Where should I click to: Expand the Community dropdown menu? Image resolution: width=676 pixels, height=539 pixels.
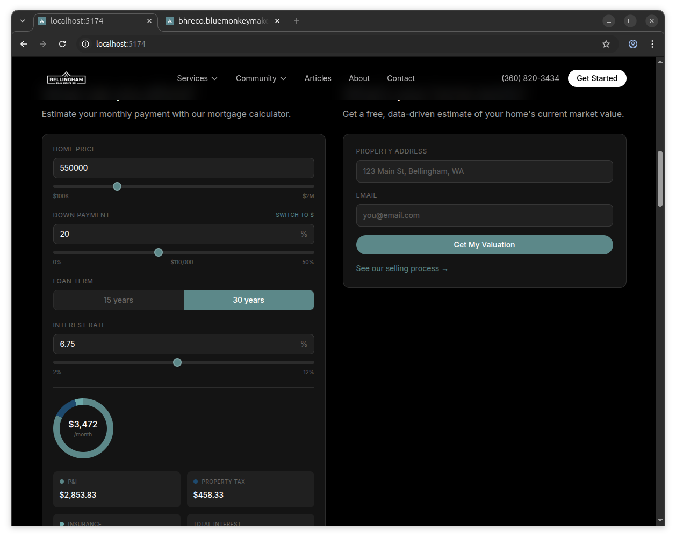pos(261,78)
